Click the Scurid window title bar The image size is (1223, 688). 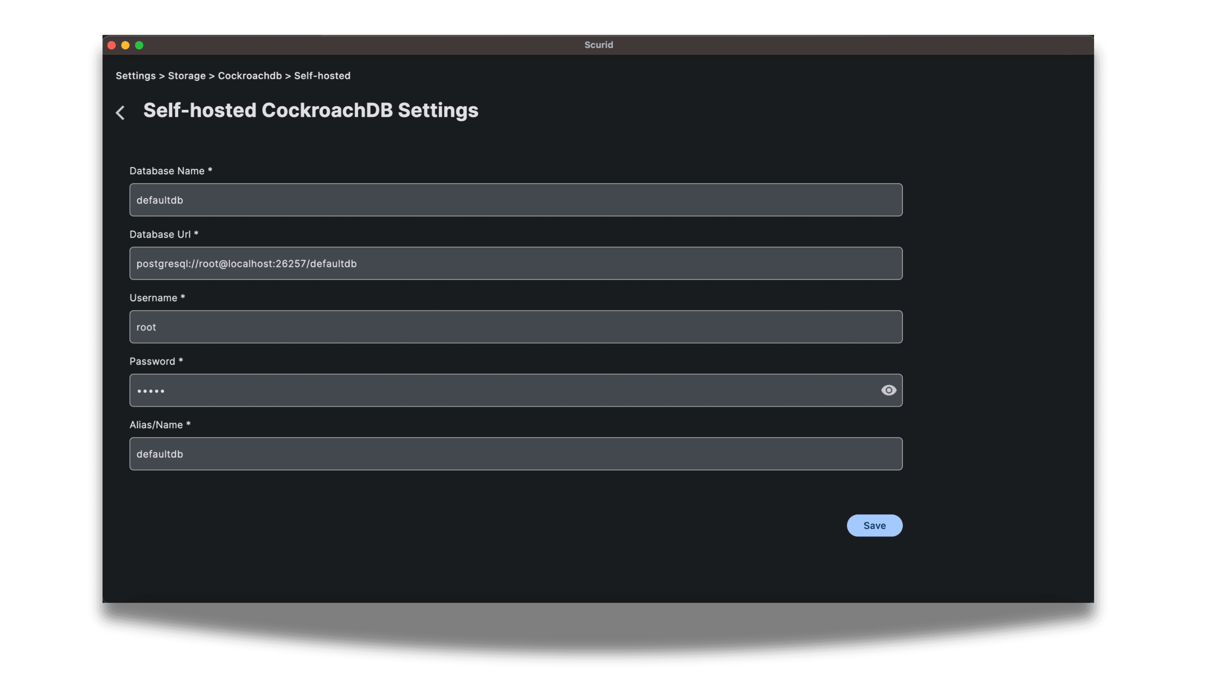[598, 45]
